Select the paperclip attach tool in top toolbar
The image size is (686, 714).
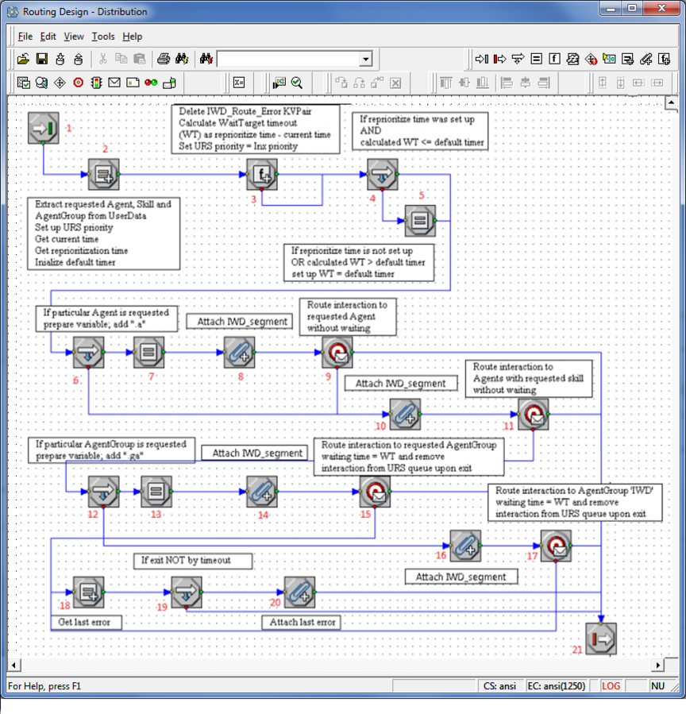point(646,59)
